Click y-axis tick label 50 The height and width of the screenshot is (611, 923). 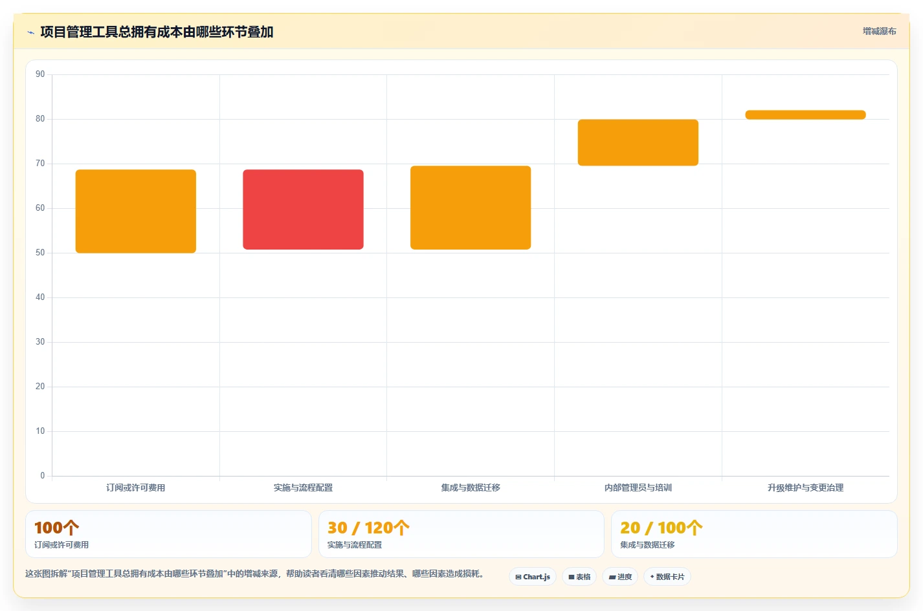coord(40,253)
